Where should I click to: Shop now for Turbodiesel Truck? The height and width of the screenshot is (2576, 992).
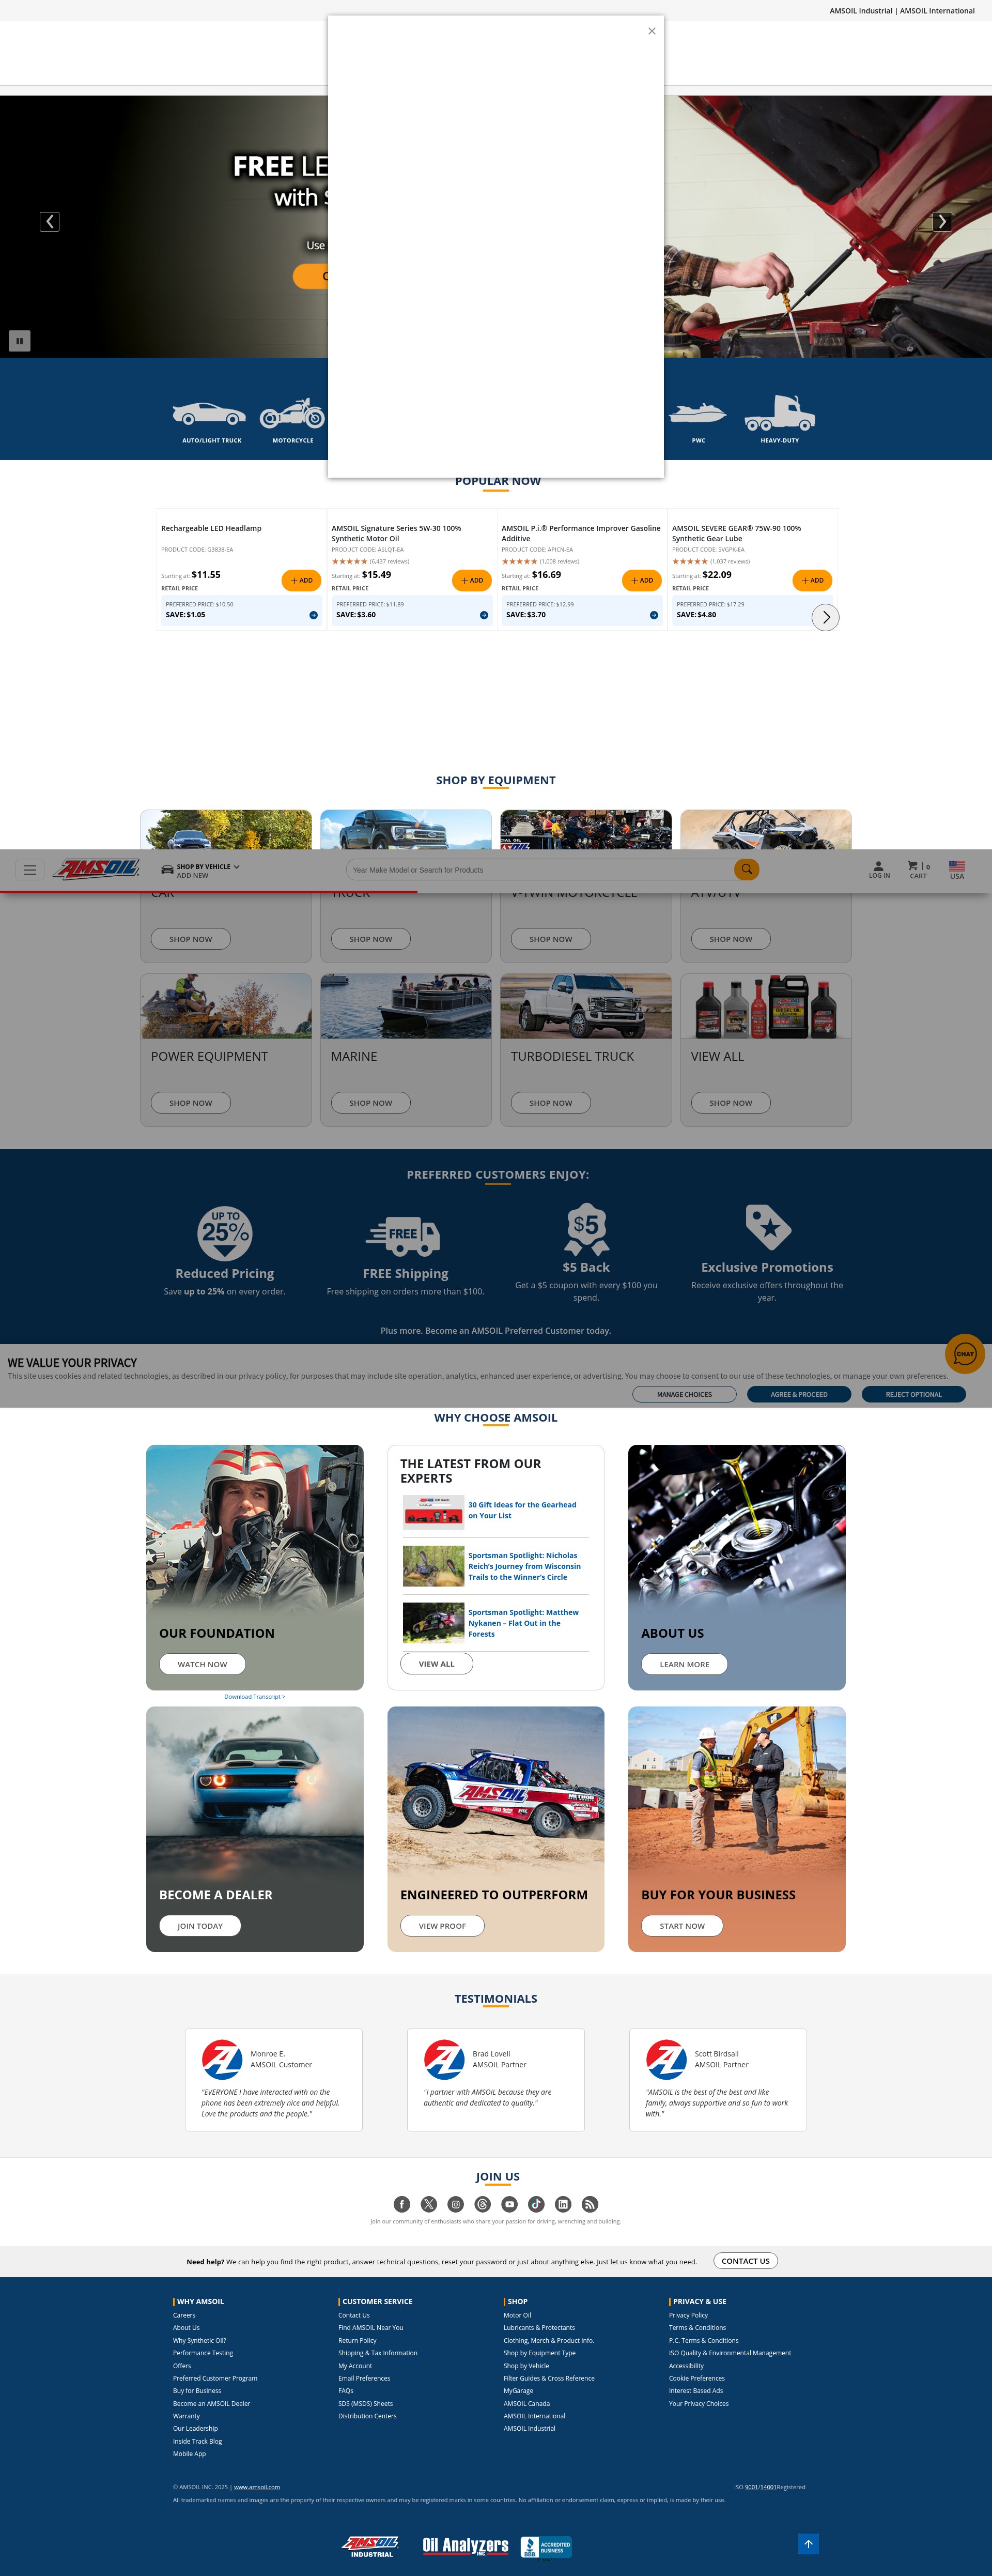pyautogui.click(x=550, y=1103)
